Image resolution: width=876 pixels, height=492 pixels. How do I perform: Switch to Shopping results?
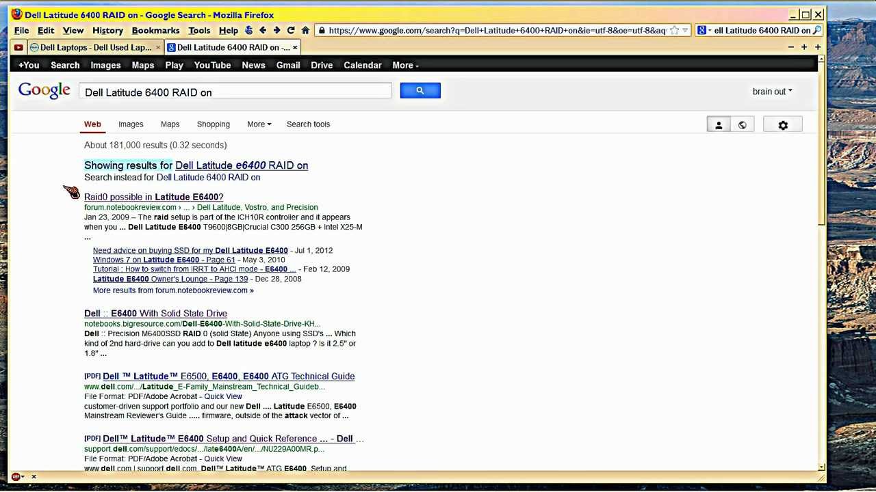(x=214, y=124)
